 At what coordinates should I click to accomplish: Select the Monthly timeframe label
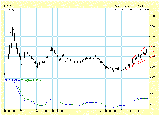point(10,10)
